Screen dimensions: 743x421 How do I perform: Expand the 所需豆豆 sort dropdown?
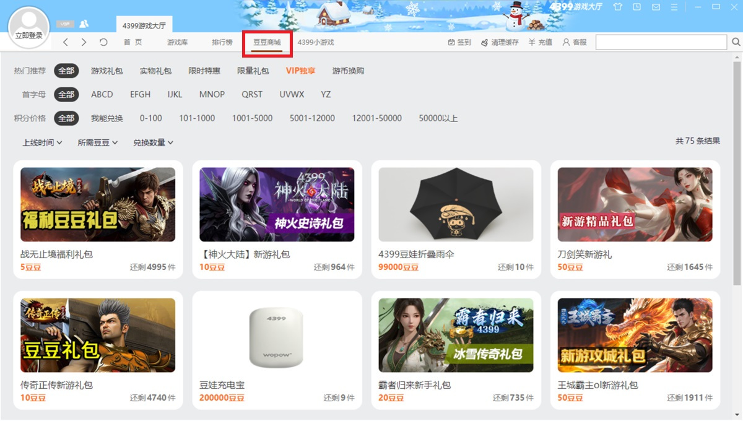[97, 142]
